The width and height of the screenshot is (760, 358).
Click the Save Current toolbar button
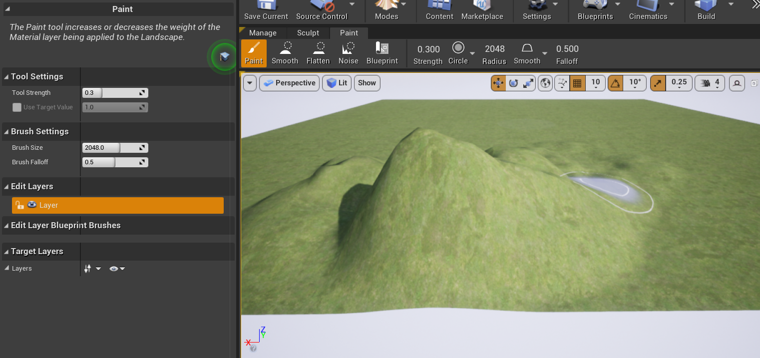[x=266, y=10]
